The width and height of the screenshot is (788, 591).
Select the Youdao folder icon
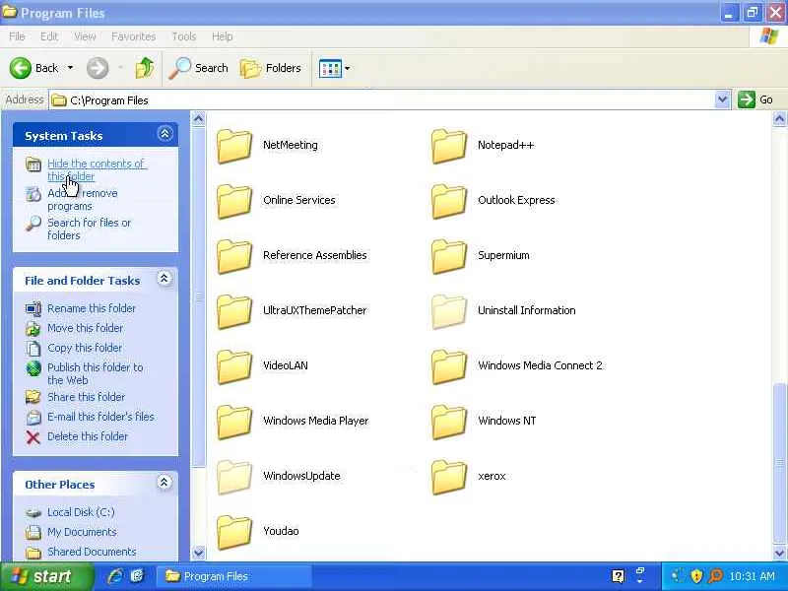coord(234,532)
